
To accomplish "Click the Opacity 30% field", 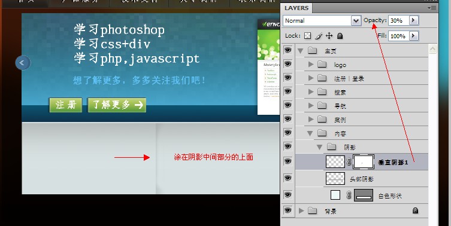I will 399,20.
